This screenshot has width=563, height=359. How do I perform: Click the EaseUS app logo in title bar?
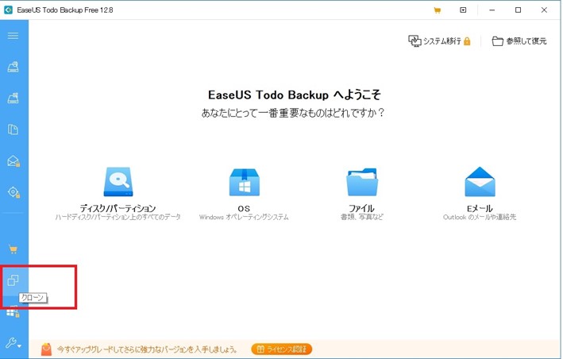pos(8,10)
